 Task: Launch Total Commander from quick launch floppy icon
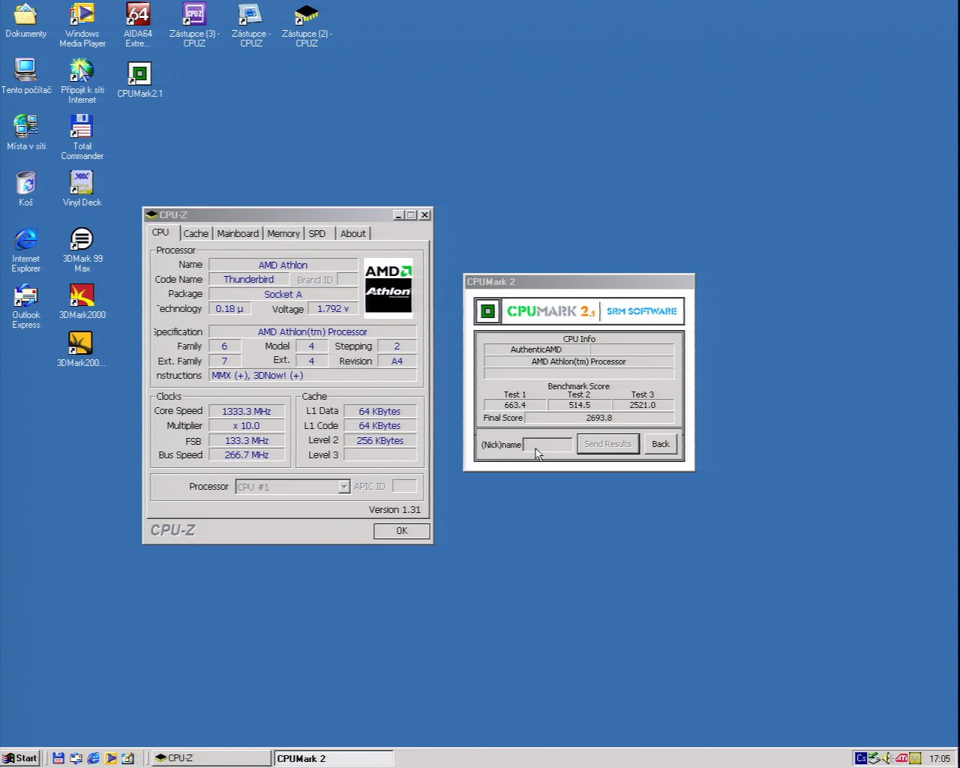point(58,758)
